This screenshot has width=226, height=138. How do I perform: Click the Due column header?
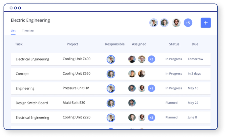coord(195,44)
